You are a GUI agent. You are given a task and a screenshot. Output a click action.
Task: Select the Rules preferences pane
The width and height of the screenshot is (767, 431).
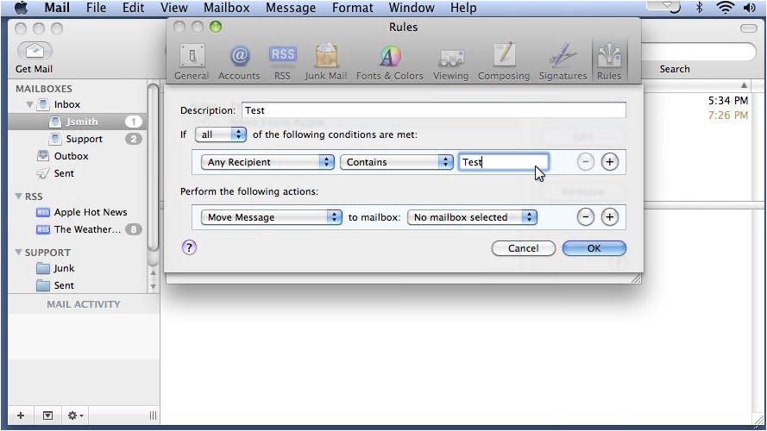pyautogui.click(x=609, y=61)
